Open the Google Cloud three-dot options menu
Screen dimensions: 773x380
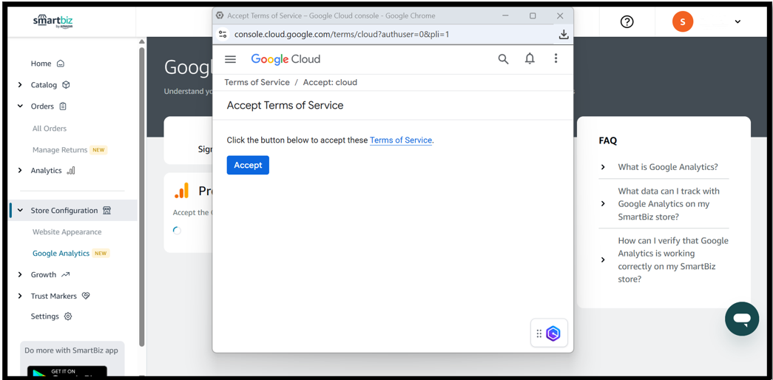[556, 59]
